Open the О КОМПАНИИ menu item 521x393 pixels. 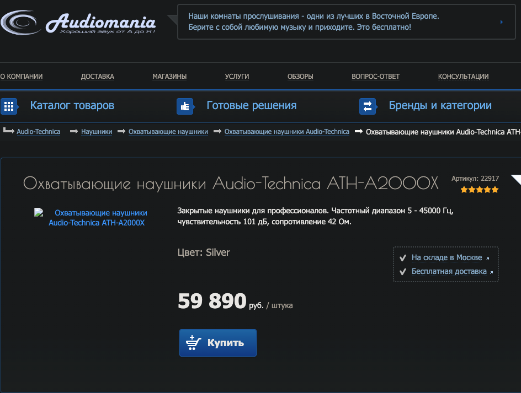22,77
